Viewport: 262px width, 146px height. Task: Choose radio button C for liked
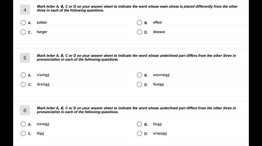23,133
